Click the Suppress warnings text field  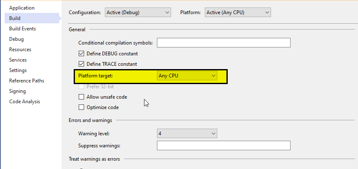coord(224,145)
